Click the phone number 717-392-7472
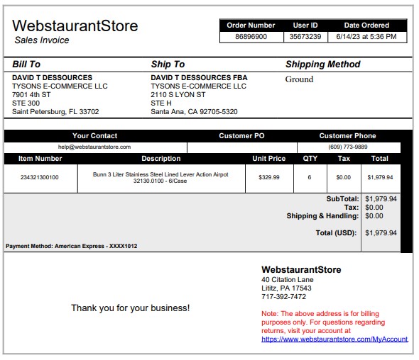The image size is (419, 360). [x=283, y=296]
